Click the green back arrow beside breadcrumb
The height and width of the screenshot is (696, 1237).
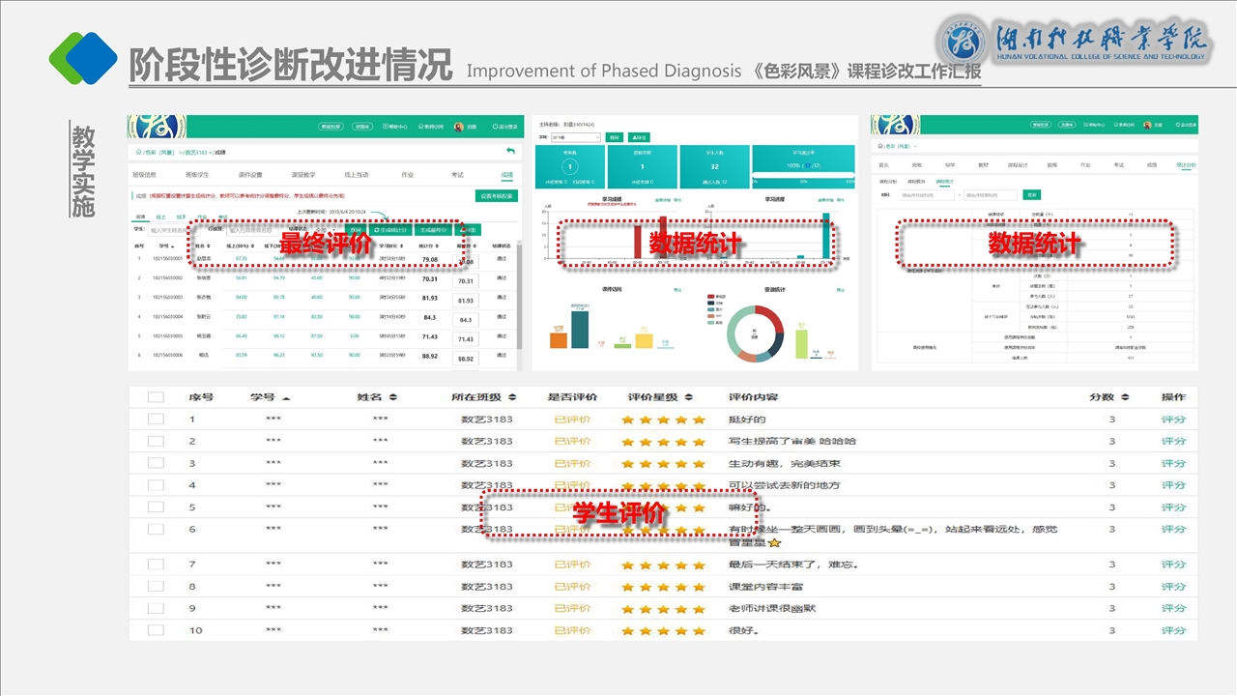510,152
